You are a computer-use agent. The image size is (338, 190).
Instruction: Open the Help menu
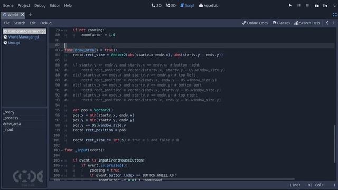coord(68,6)
